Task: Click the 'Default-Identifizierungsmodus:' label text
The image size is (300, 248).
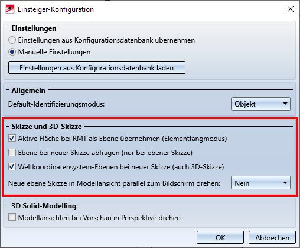Action: (56, 104)
